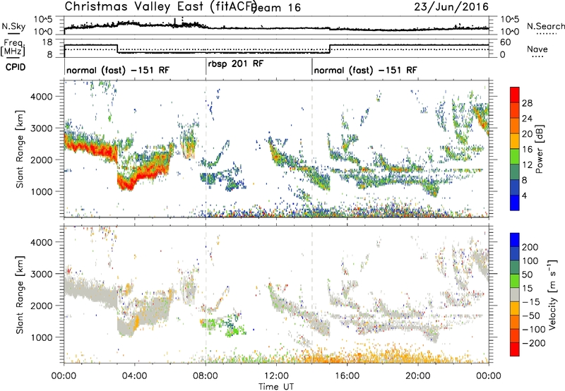Pick the bright blue bottom segment of power colorbar
This screenshot has height=391, width=565.
point(515,203)
